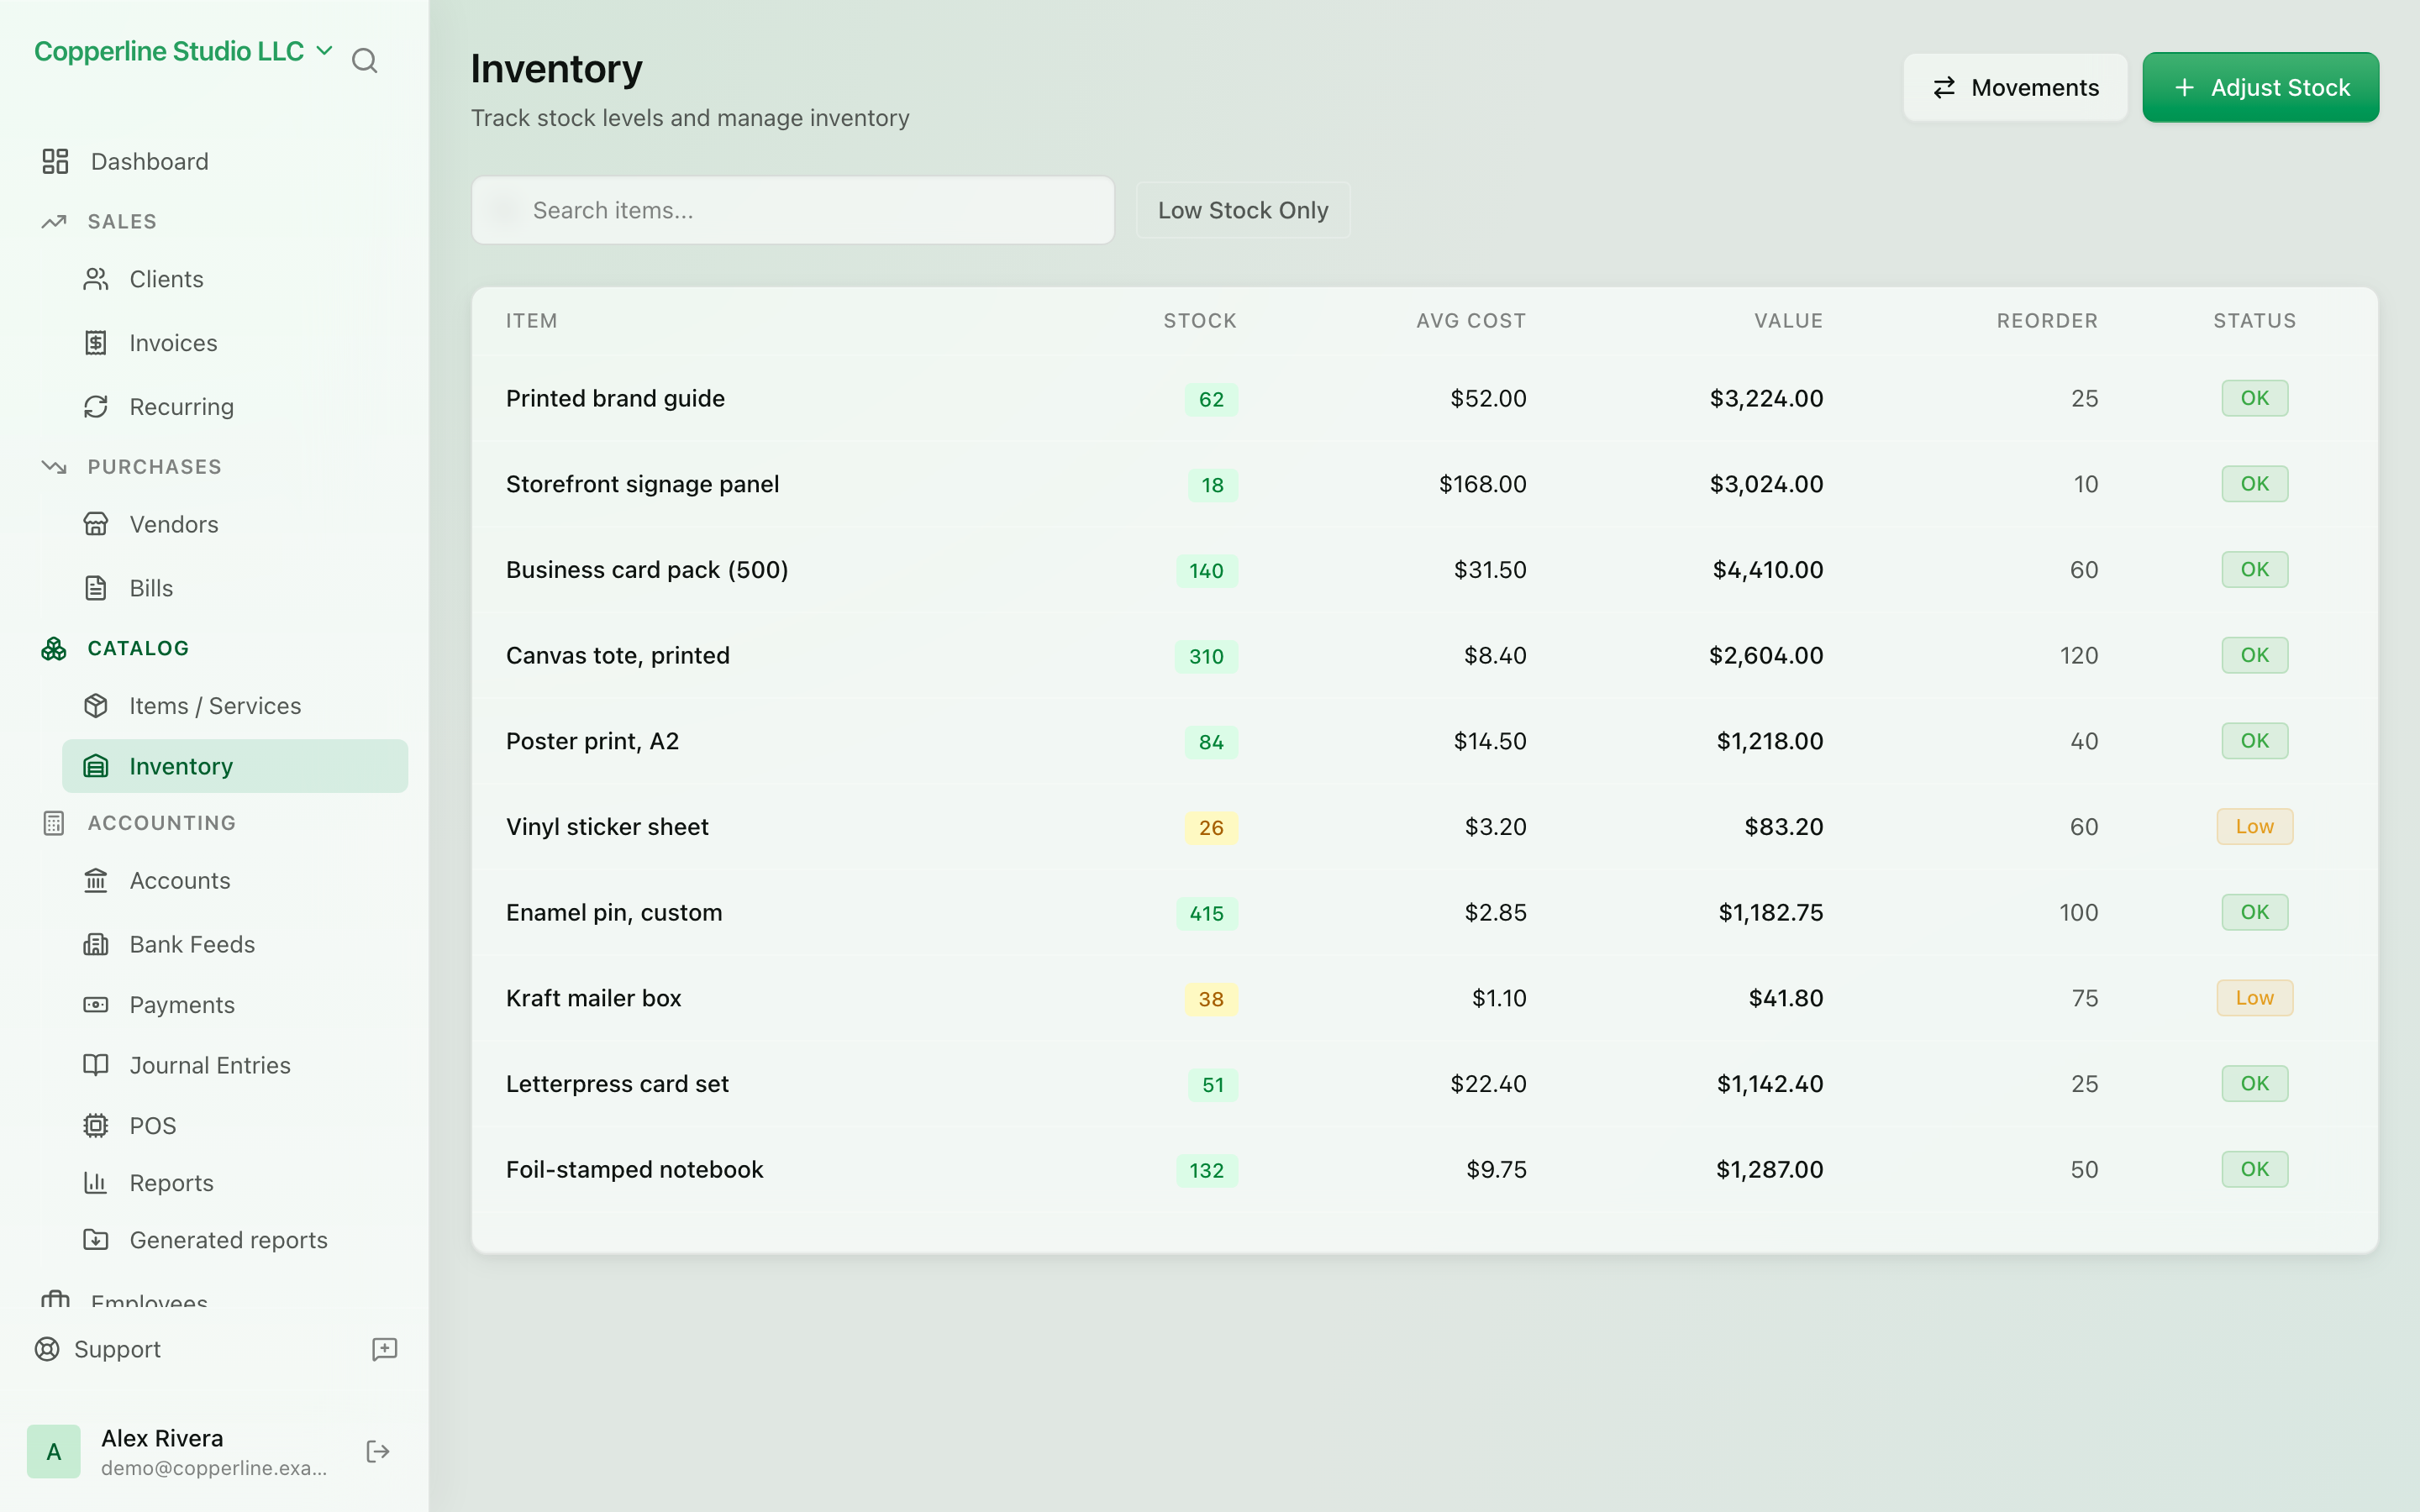Click the Adjust Stock button
The image size is (2420, 1512).
pos(2260,88)
